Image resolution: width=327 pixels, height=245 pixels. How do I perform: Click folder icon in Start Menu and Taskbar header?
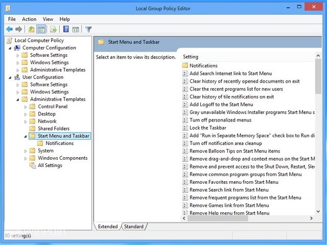tap(101, 42)
